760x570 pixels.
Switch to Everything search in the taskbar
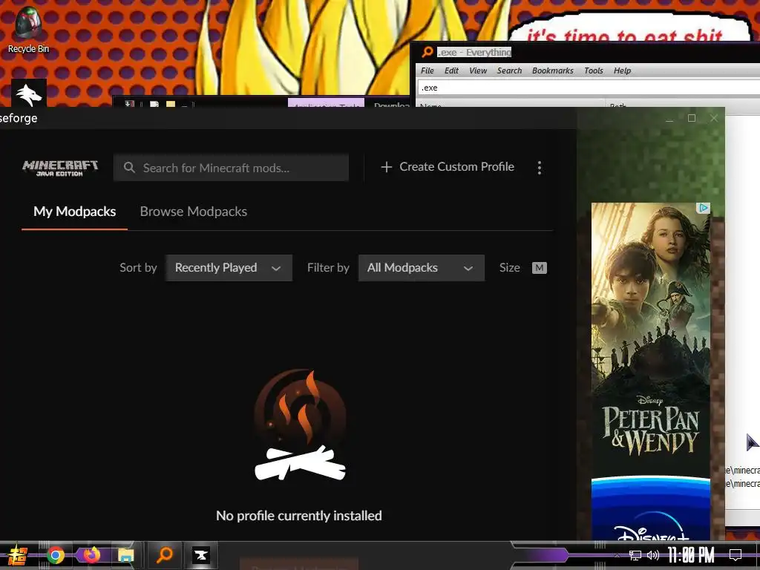[x=165, y=555]
